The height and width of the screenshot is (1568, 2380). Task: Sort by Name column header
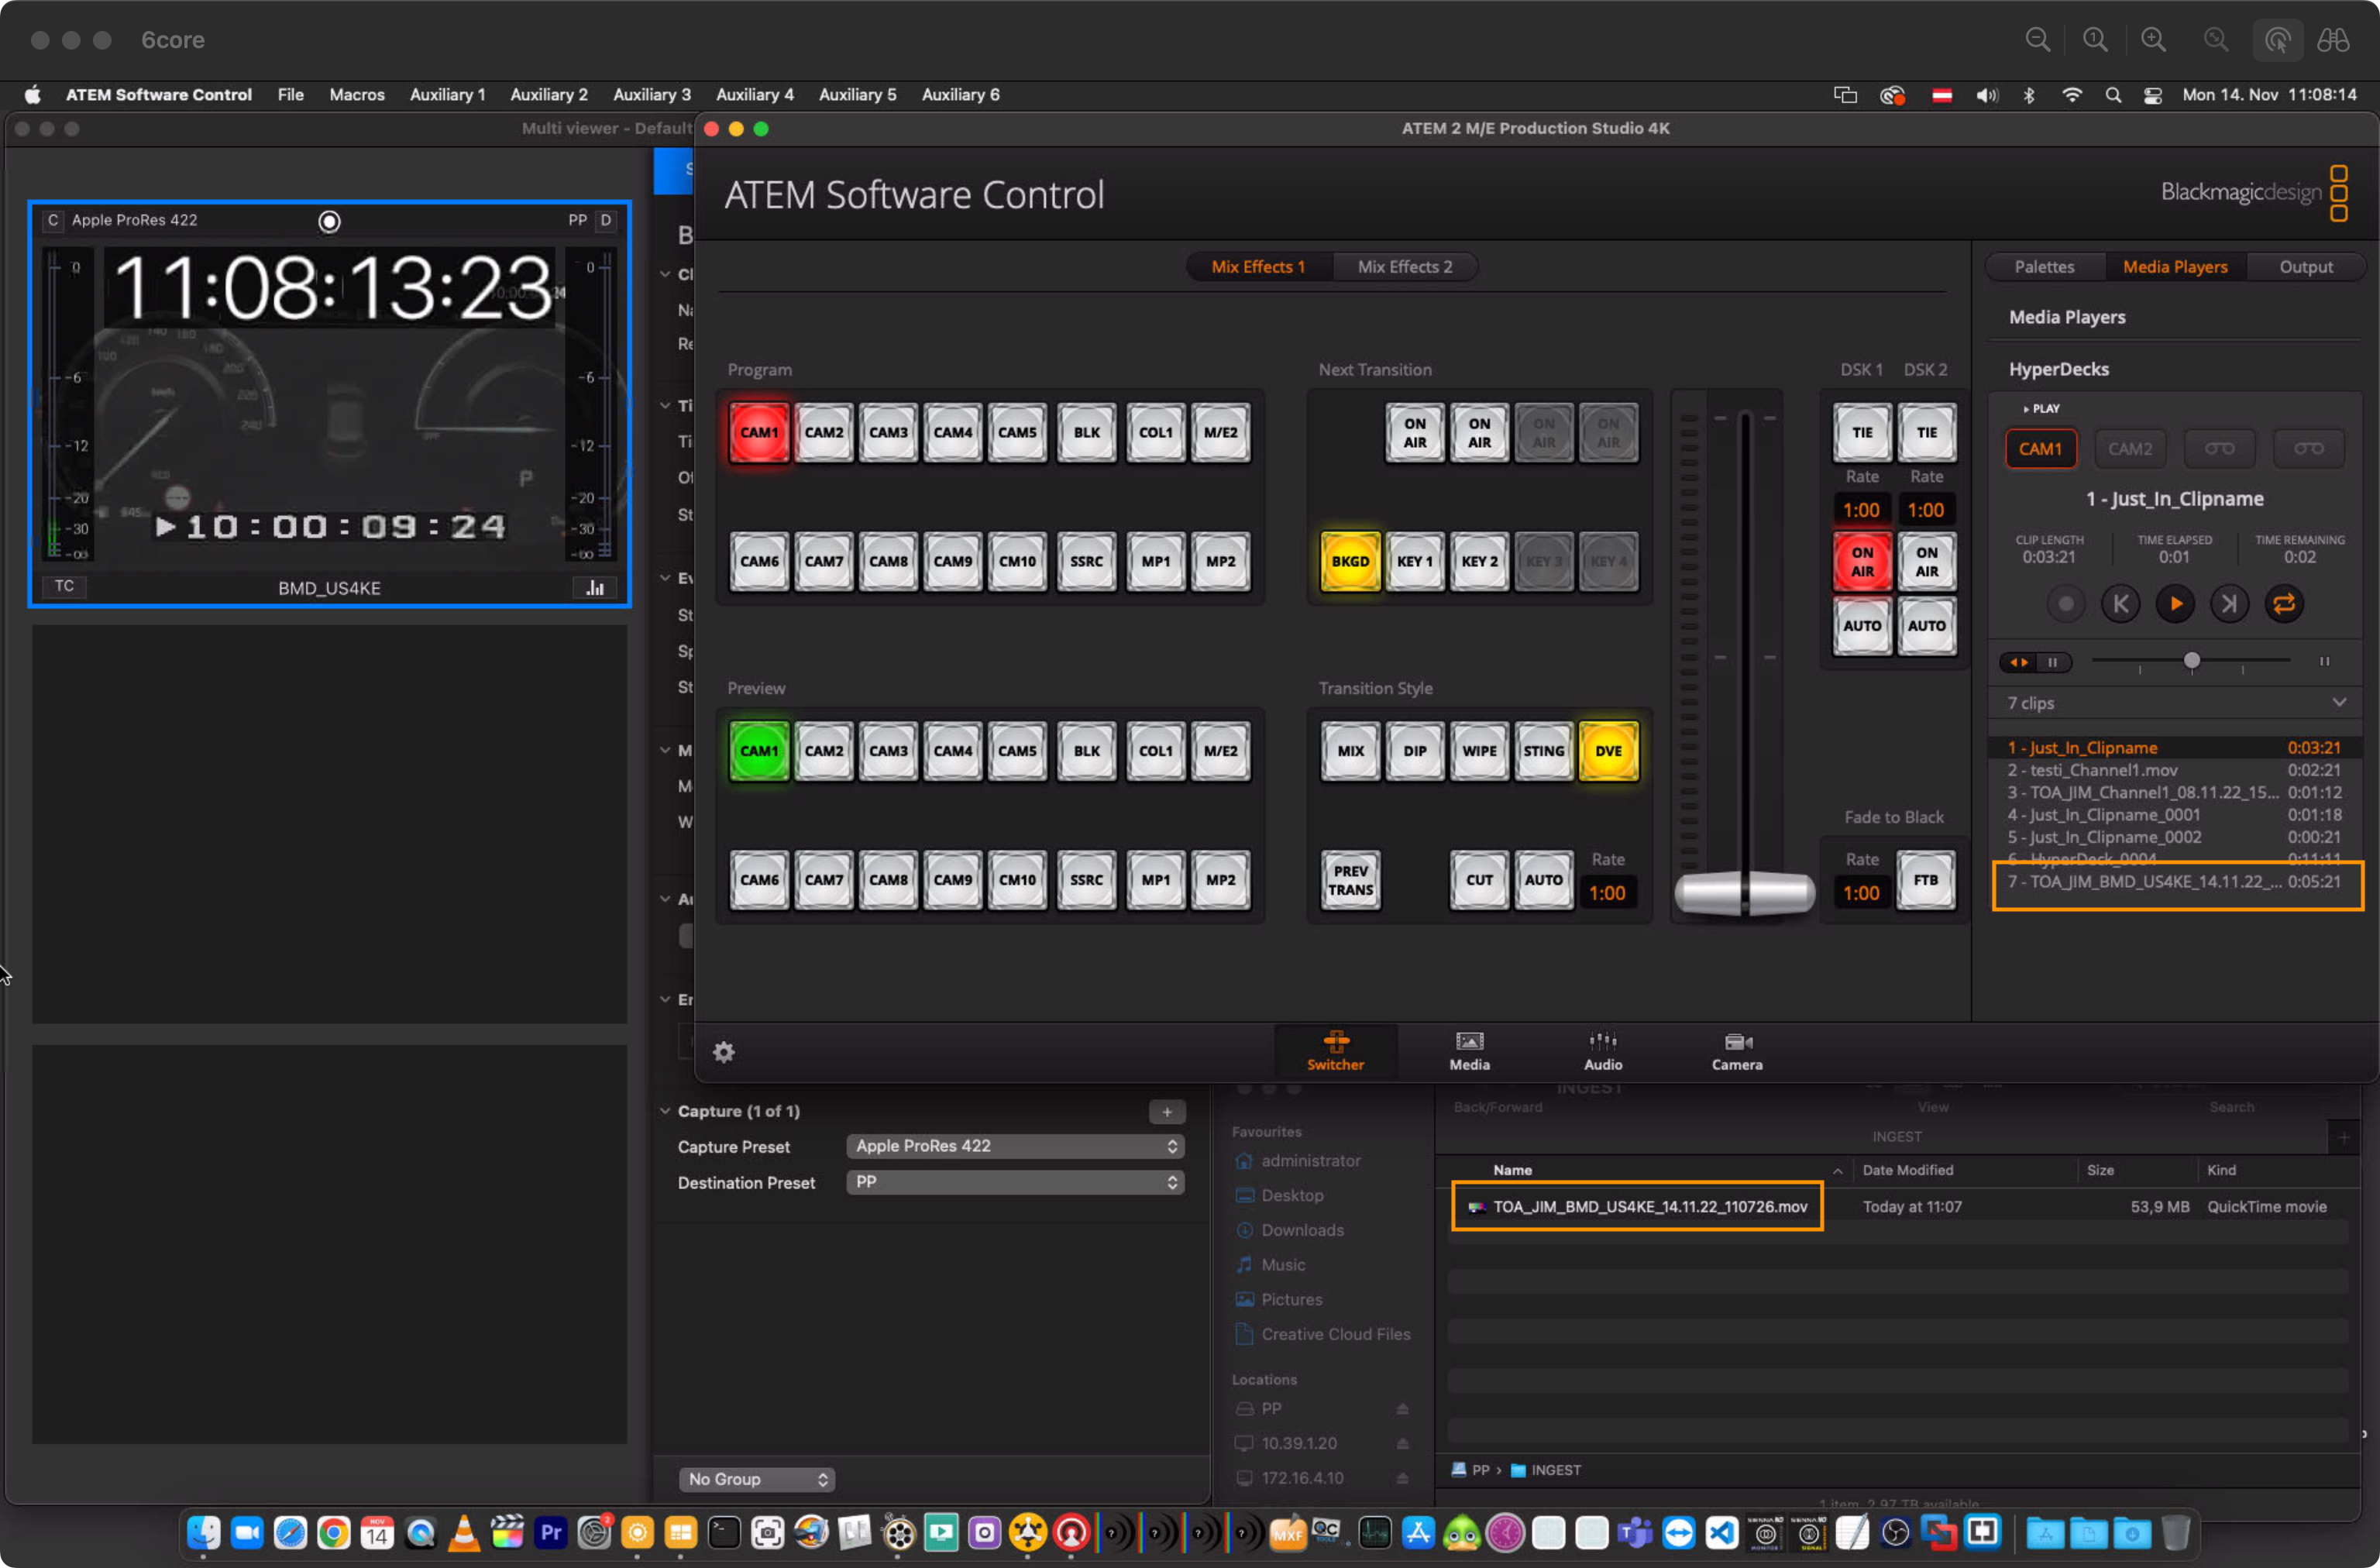pos(1512,1170)
